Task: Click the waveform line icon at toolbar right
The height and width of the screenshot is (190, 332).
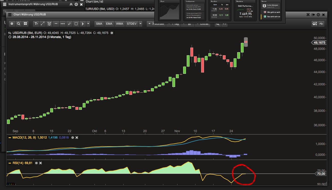Action: coord(321,24)
